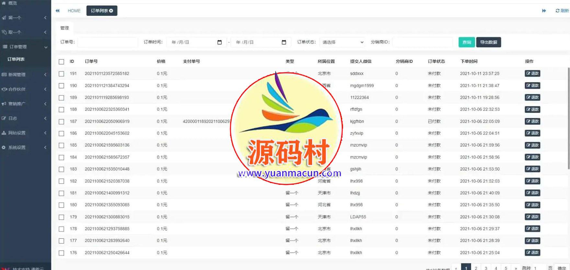Close the 订单列表 tab with its X icon

pos(111,11)
